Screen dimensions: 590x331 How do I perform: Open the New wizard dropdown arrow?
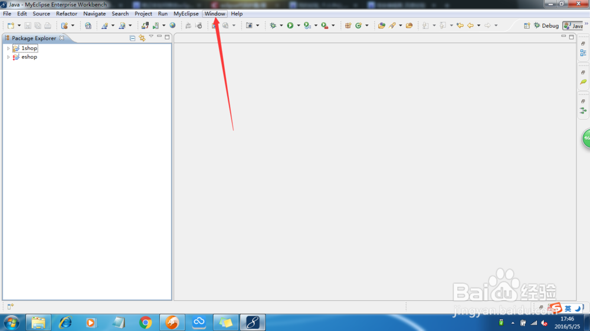point(19,25)
